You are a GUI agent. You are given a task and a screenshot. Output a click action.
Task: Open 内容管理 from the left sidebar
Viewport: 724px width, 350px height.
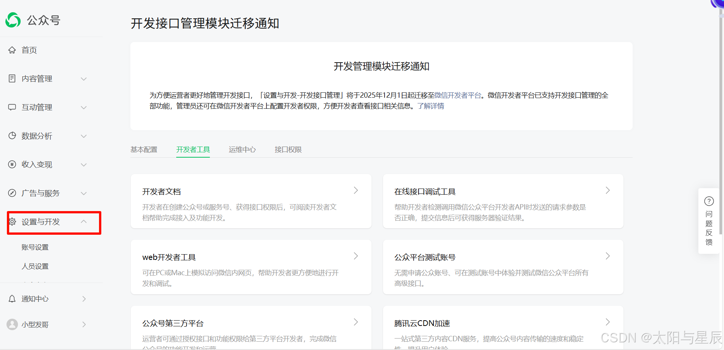point(37,78)
